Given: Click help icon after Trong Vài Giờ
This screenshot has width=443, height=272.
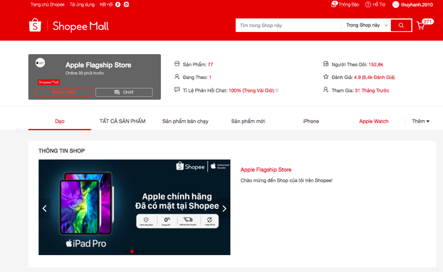Looking at the screenshot, I should 277,90.
